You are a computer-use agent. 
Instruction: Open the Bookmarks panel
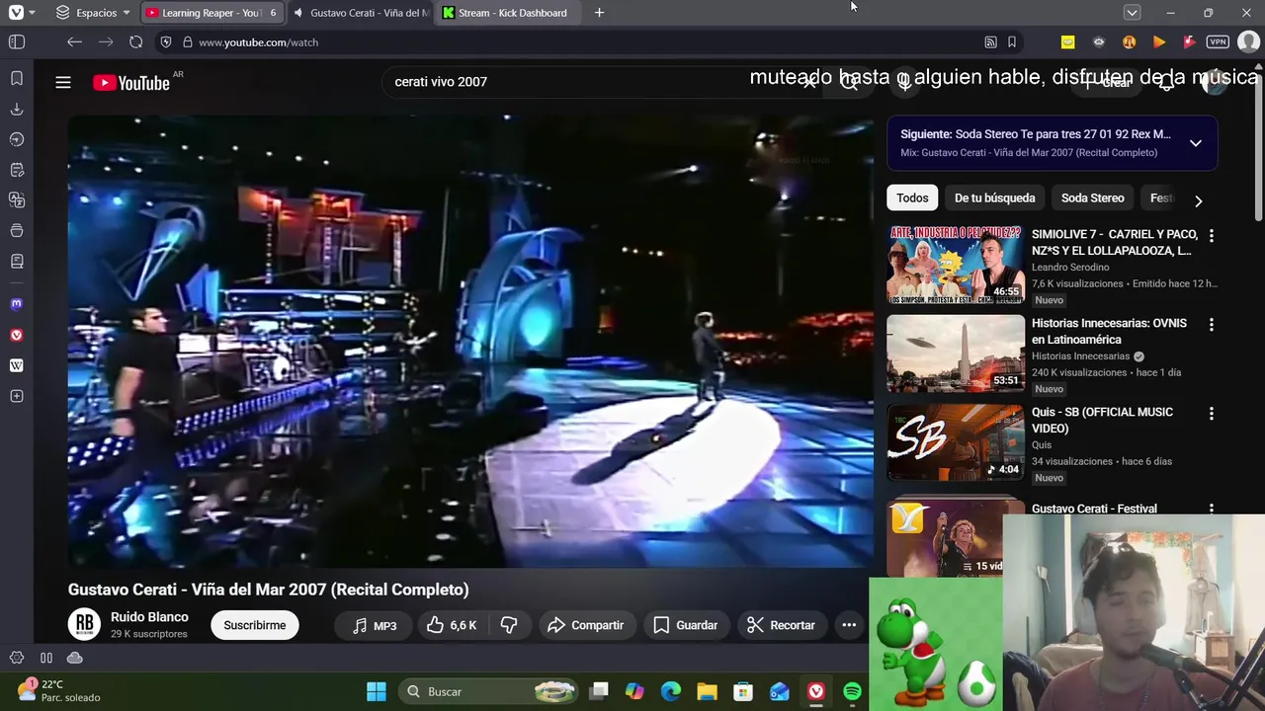coord(17,78)
